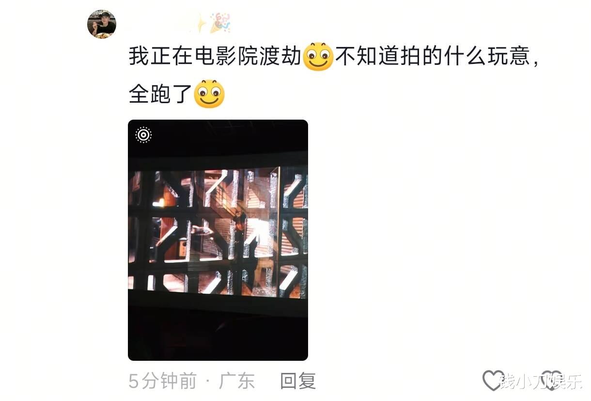Click the smiley emoji after 渡劫
The height and width of the screenshot is (401, 591).
318,57
